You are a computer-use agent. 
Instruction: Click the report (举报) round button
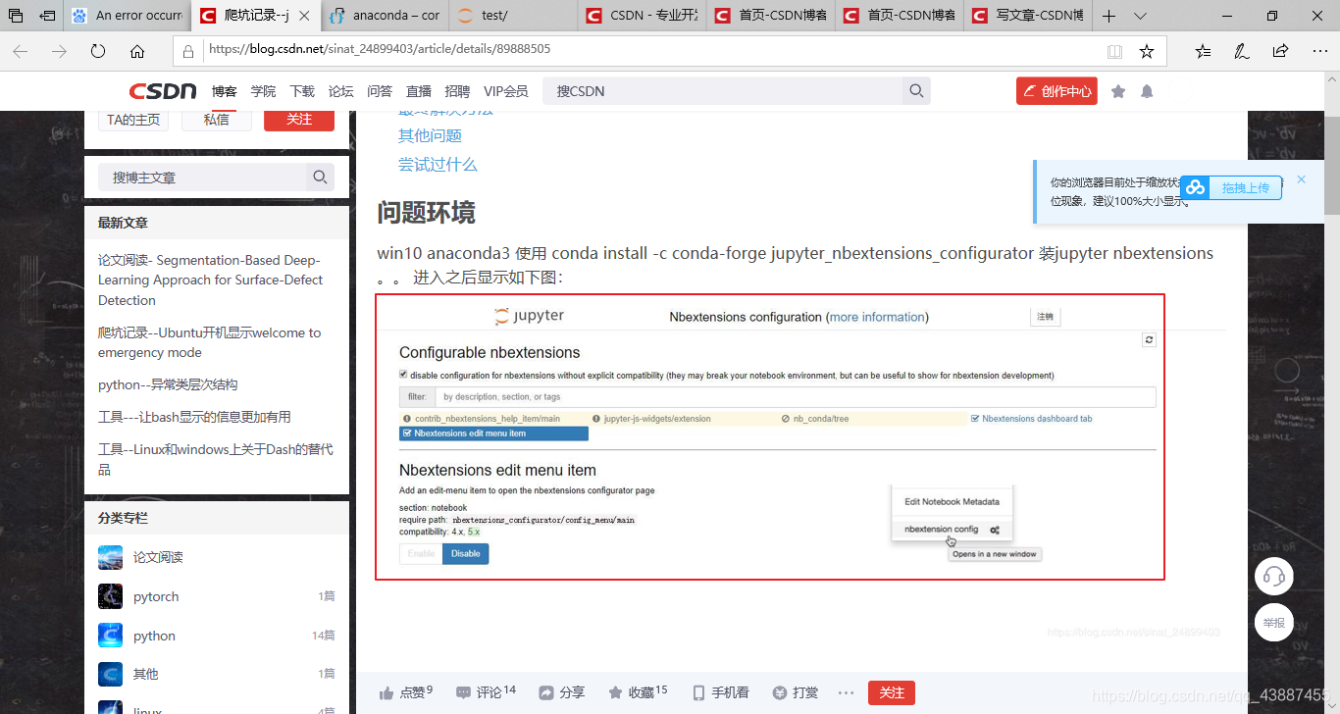[x=1274, y=623]
